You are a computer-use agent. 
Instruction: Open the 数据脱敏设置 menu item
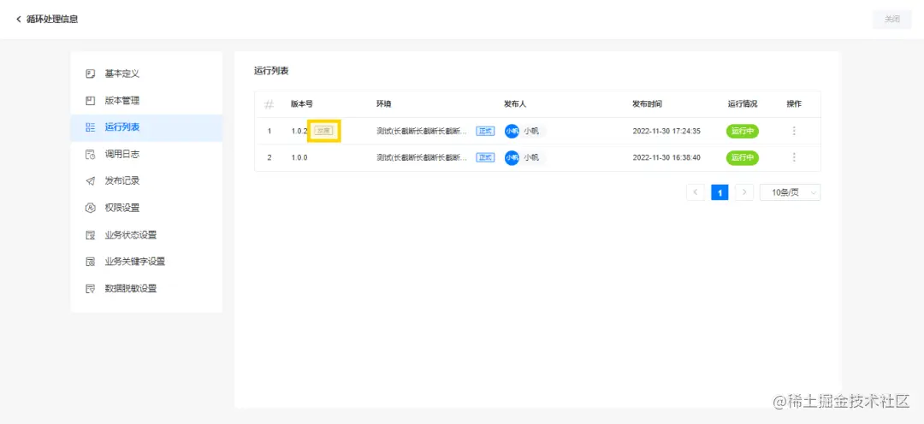pyautogui.click(x=146, y=289)
